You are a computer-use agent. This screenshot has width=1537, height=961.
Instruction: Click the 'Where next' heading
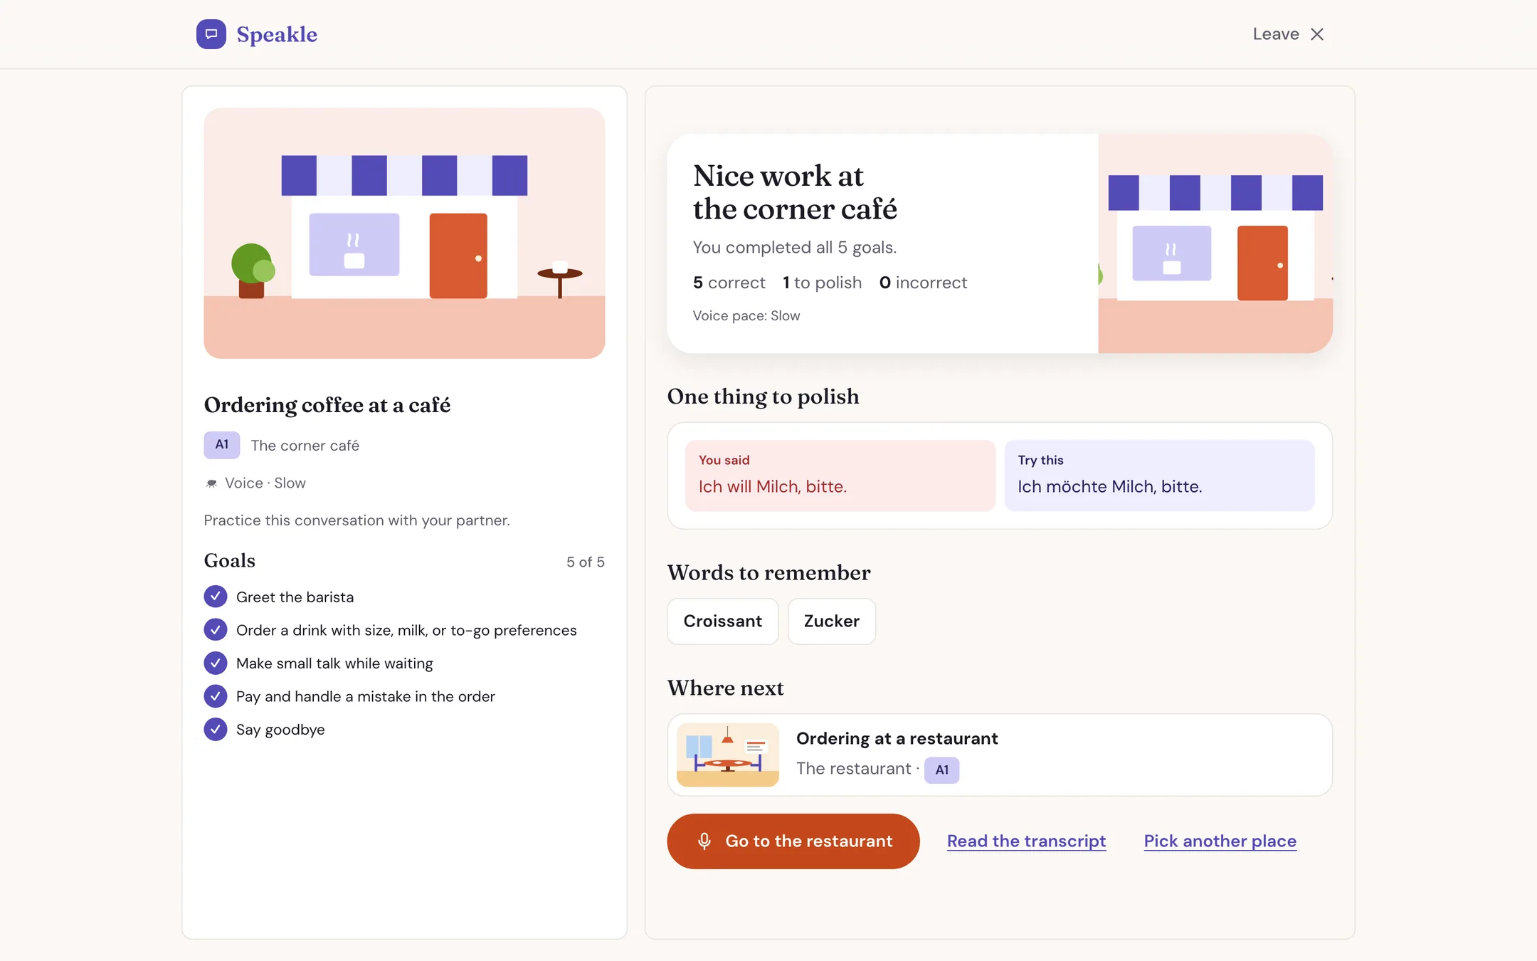[726, 688]
